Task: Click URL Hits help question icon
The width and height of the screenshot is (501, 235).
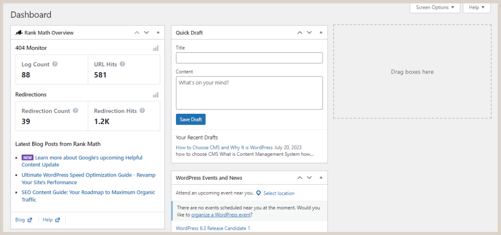Action: (x=122, y=64)
